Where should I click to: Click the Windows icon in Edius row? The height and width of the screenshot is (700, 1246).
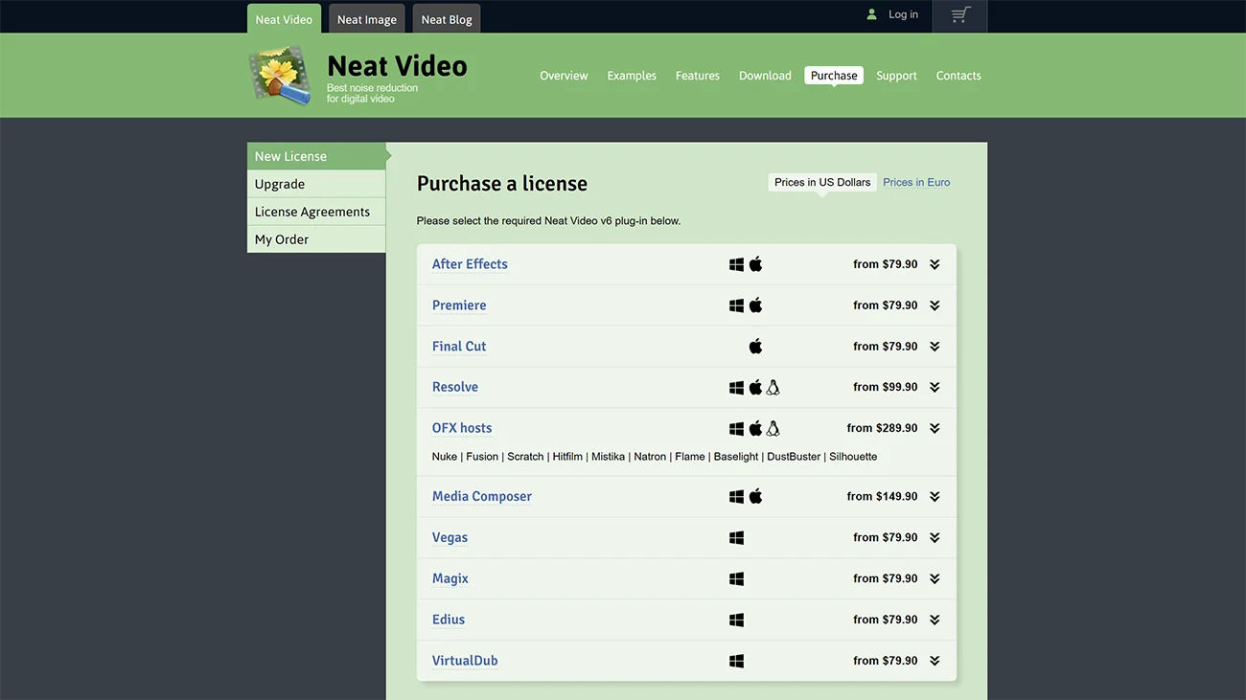point(736,621)
